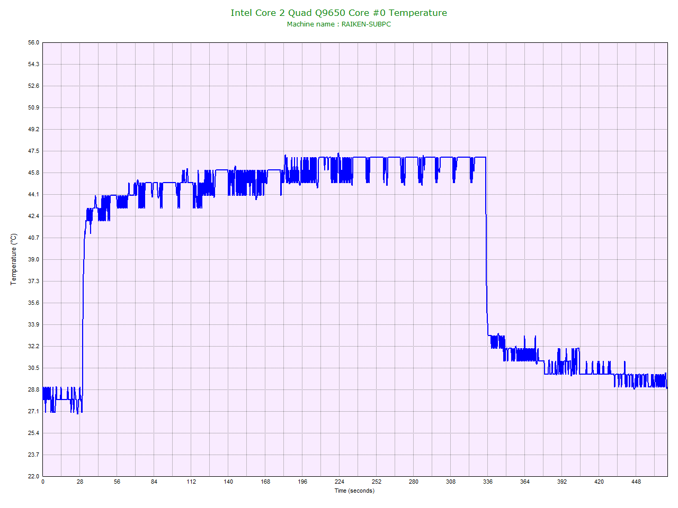Image resolution: width=678 pixels, height=508 pixels.
Task: Click the chart title 'Intel Core 2 Quad Q9650 Core #0 Temperature'
Action: coord(338,13)
